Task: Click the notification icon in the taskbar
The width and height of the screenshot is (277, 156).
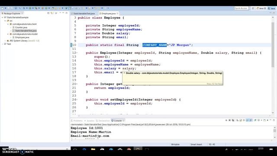Action: click(271, 149)
